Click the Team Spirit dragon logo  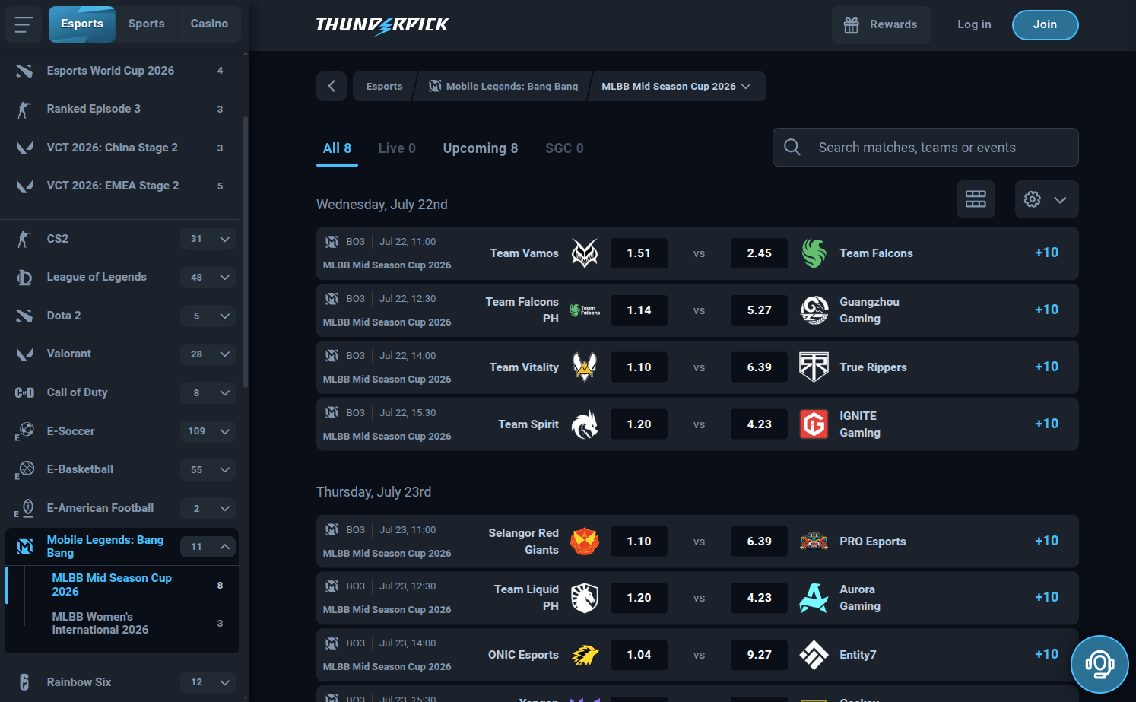(585, 424)
